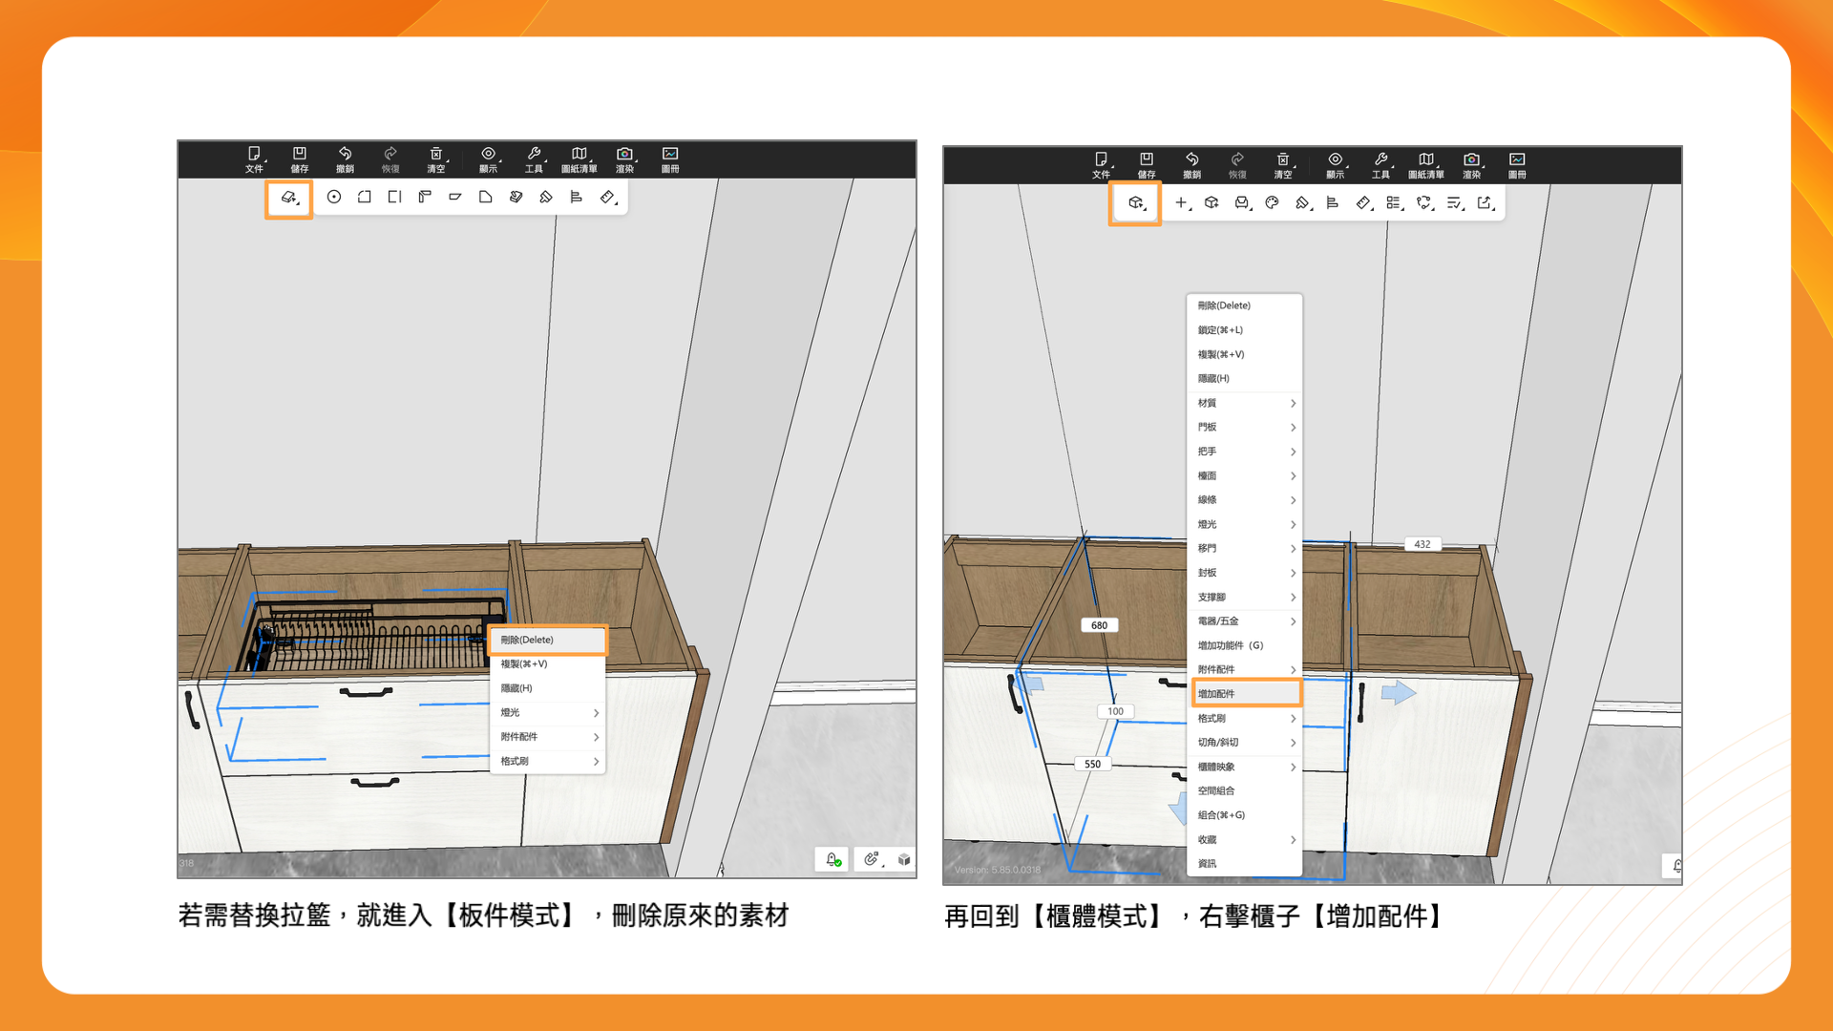Viewport: 1833px width, 1031px height.
Task: Click the 680 dimension label on cabinet
Action: click(1099, 625)
